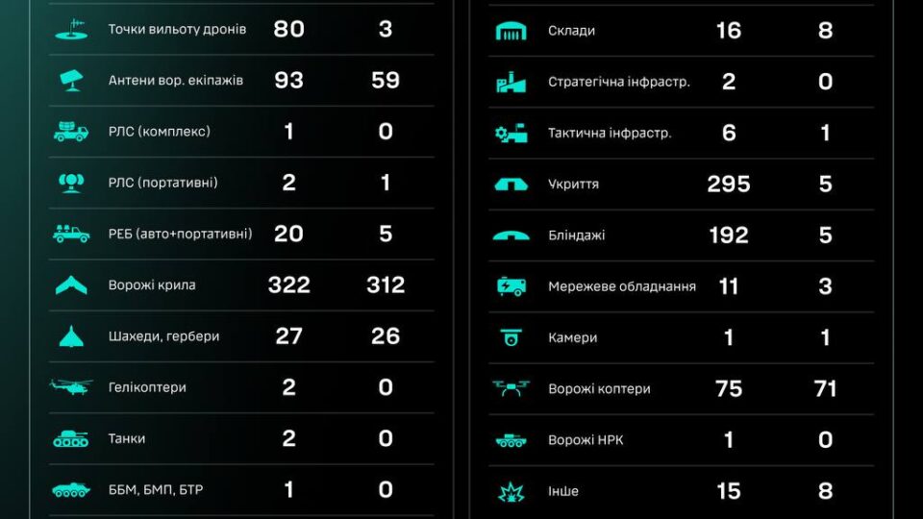Select the antenna dish icon
Screen dimensions: 923x519
[x=71, y=80]
